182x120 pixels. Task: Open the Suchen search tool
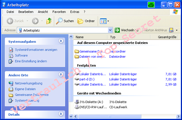pos(65,21)
